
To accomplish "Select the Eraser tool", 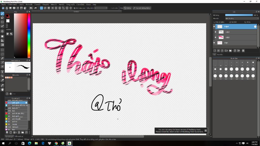I will [2, 18].
